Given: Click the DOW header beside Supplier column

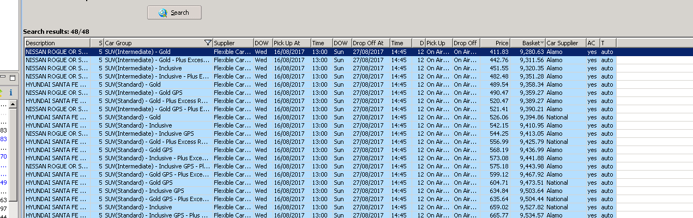Looking at the screenshot, I should coord(262,43).
